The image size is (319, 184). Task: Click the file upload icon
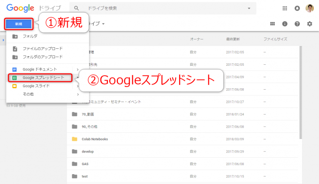point(15,49)
